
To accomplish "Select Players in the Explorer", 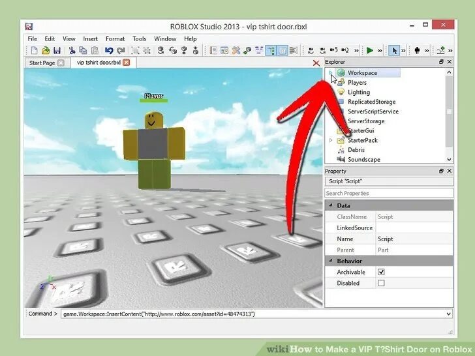I will [x=357, y=82].
